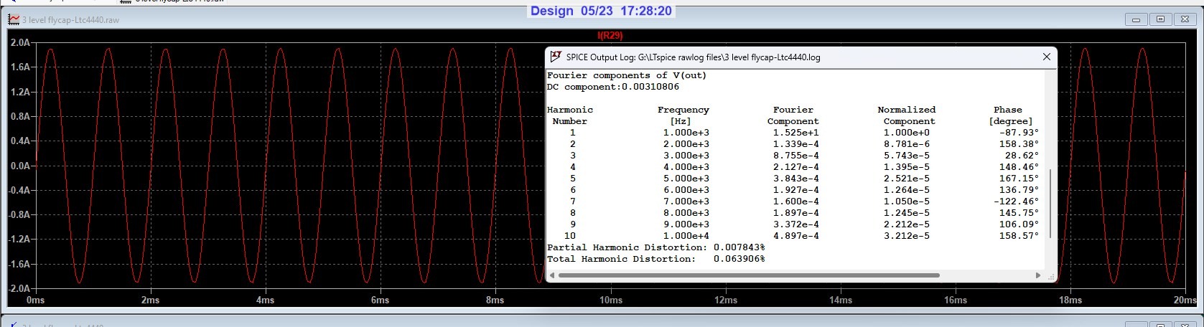Click the 'Frequency' column header
Image resolution: width=1204 pixels, height=327 pixels.
pyautogui.click(x=683, y=110)
